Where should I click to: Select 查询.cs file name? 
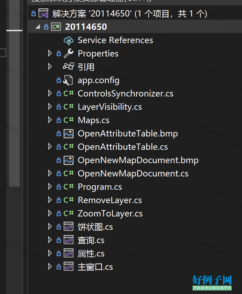[91, 240]
